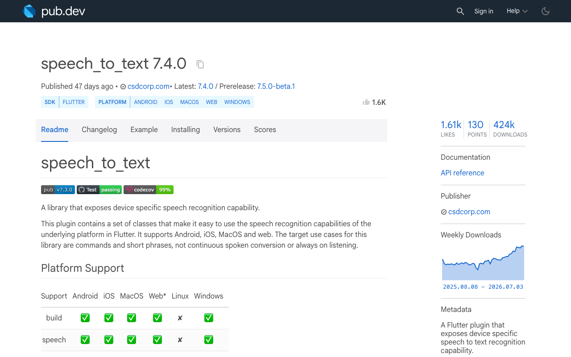Screen dimensions: 571x357
Task: Click the iOS build checkmark
Action: tap(109, 318)
